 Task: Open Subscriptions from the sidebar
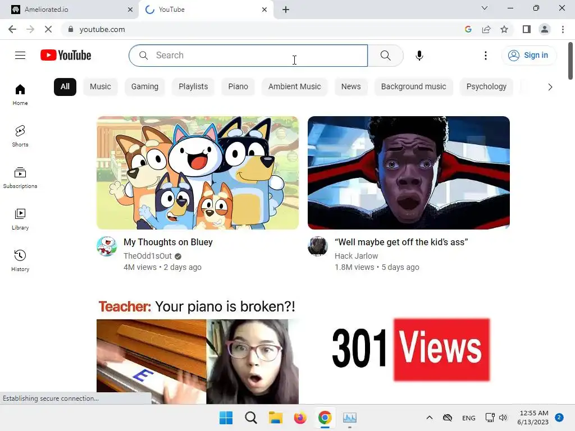pos(20,178)
